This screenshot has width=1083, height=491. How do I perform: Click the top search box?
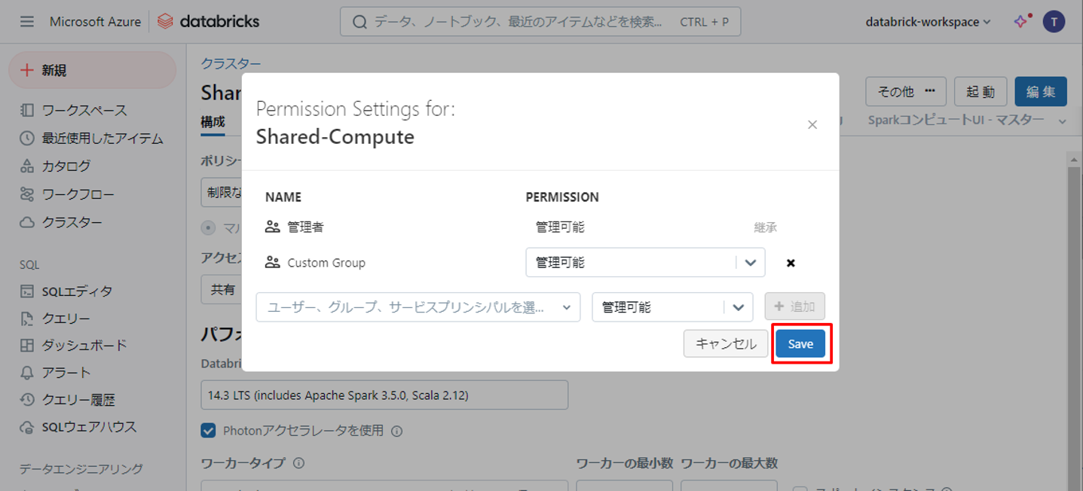(x=540, y=22)
